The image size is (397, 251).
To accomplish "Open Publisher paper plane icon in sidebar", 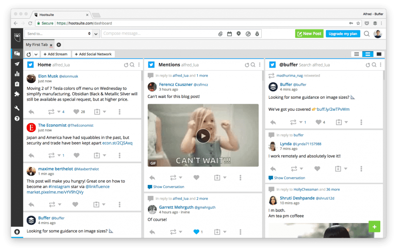I will (17, 64).
